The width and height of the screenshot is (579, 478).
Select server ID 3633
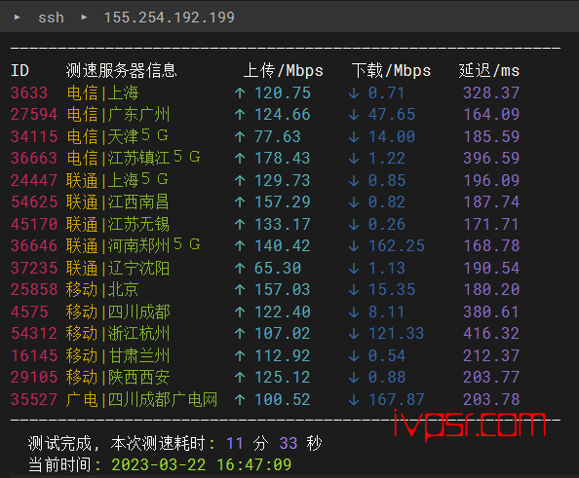[29, 92]
